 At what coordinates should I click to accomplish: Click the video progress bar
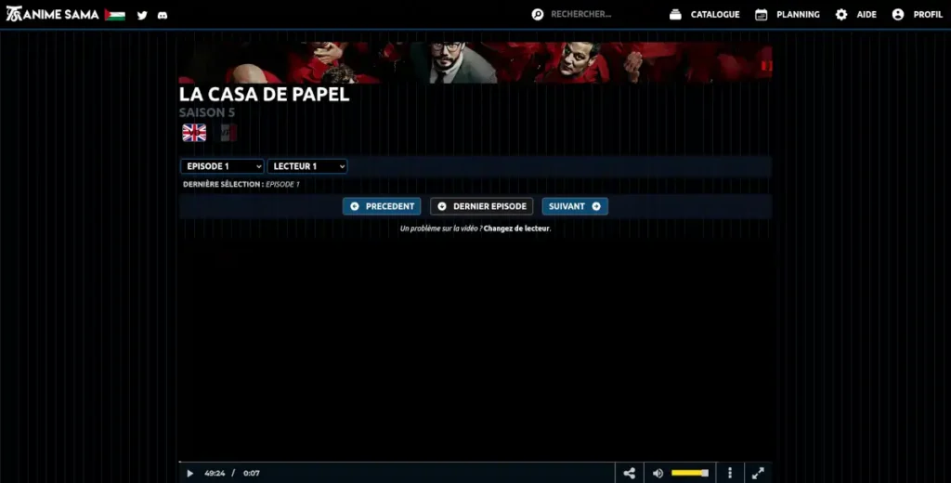pyautogui.click(x=475, y=463)
